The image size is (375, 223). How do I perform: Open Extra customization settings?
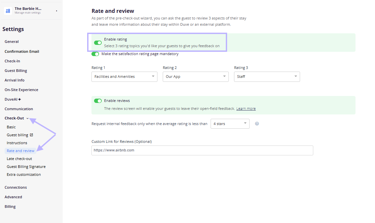click(x=24, y=175)
